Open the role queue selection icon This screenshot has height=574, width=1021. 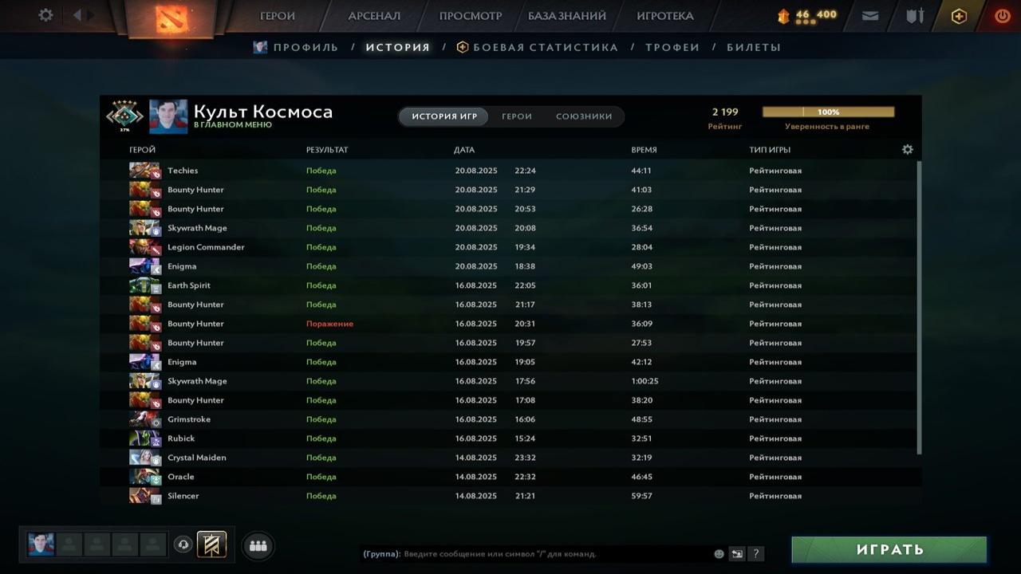(211, 545)
